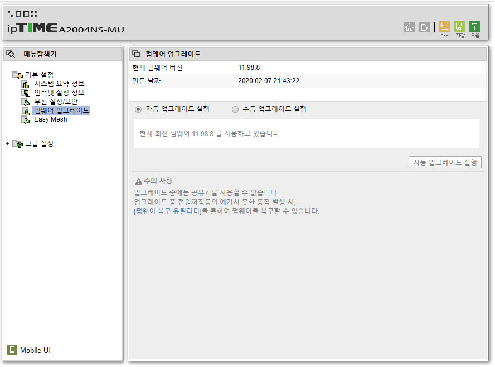
Task: Click the 메뉴탐색기 search magnifier icon
Action: pyautogui.click(x=11, y=54)
